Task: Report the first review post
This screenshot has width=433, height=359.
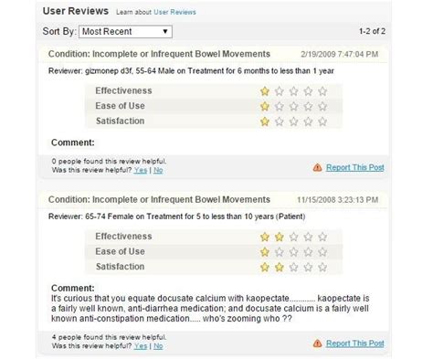Action: click(x=355, y=167)
